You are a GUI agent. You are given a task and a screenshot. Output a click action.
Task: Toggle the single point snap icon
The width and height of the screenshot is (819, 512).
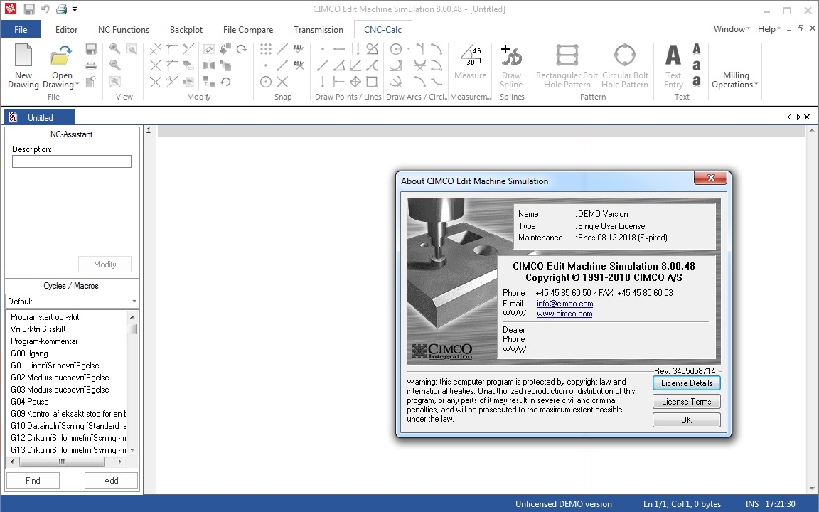(x=266, y=65)
